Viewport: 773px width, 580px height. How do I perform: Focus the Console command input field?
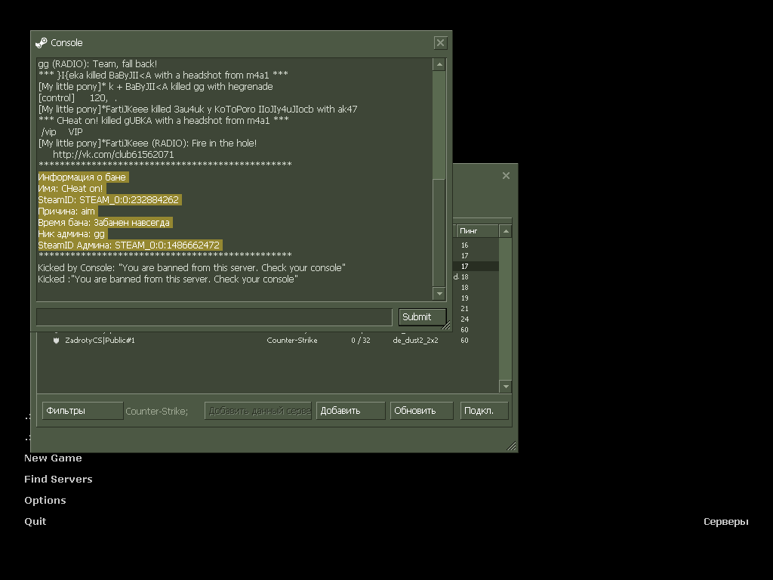tap(214, 317)
